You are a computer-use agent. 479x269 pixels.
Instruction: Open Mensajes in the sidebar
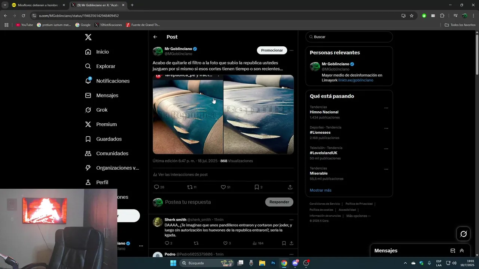(101, 95)
